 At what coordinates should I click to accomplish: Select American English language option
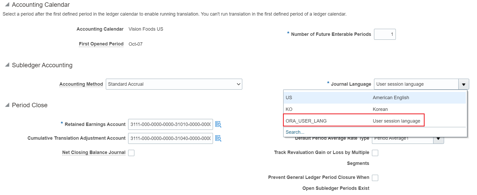(x=374, y=98)
